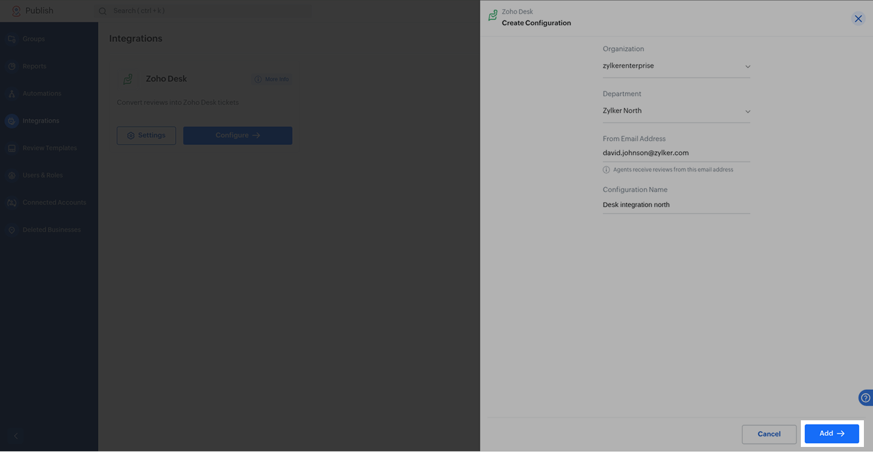
Task: Click the Department field label
Action: click(x=622, y=94)
